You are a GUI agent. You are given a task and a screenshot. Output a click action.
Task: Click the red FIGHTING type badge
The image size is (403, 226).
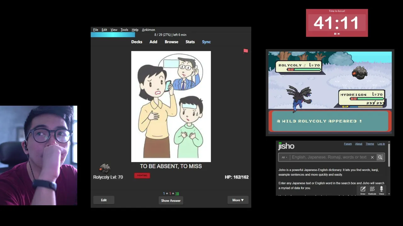tap(142, 175)
